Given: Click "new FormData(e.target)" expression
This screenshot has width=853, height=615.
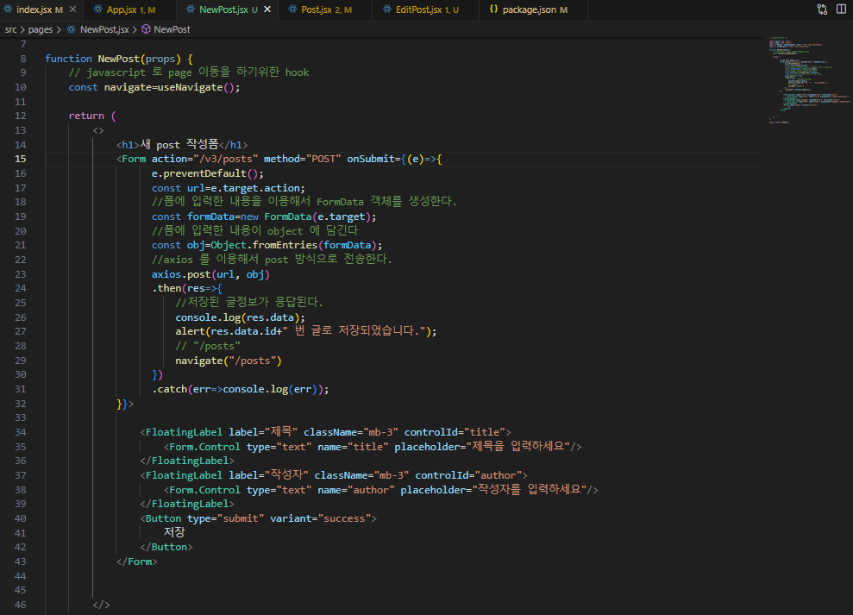Looking at the screenshot, I should (x=305, y=217).
